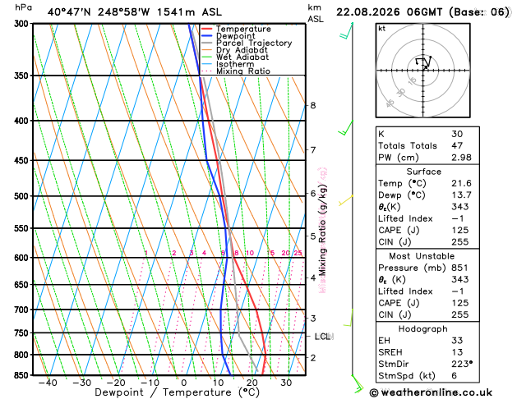
Task: Click the EH value 33
Action: point(457,341)
